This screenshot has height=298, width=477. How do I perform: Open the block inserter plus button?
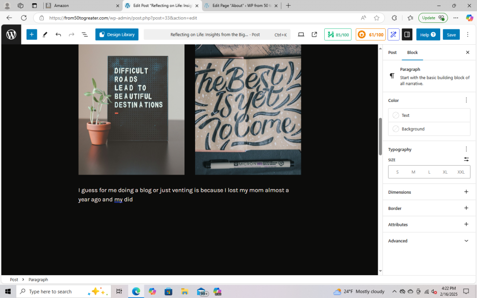tap(32, 34)
